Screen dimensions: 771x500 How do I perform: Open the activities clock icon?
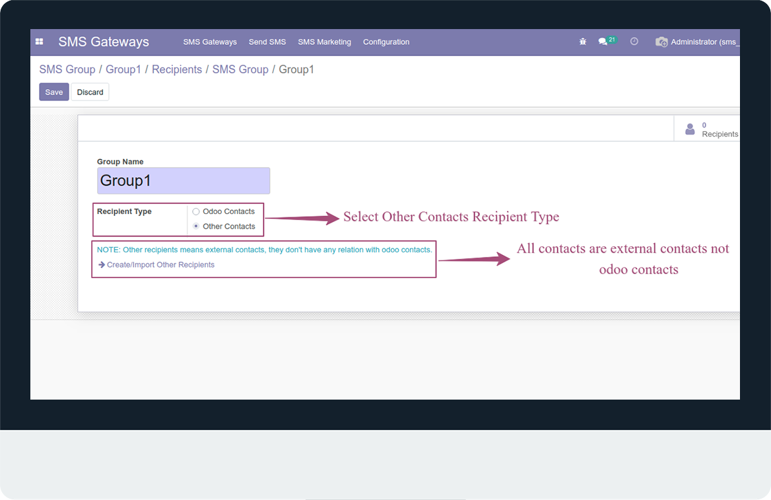pos(634,42)
